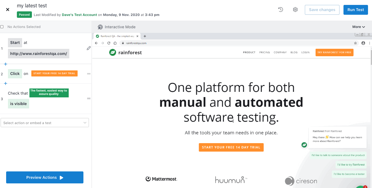Click Rainforest chat avatar icon
372x188 pixels.
pos(304,145)
